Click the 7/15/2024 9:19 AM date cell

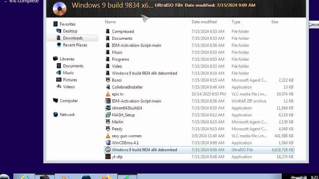click(x=208, y=73)
